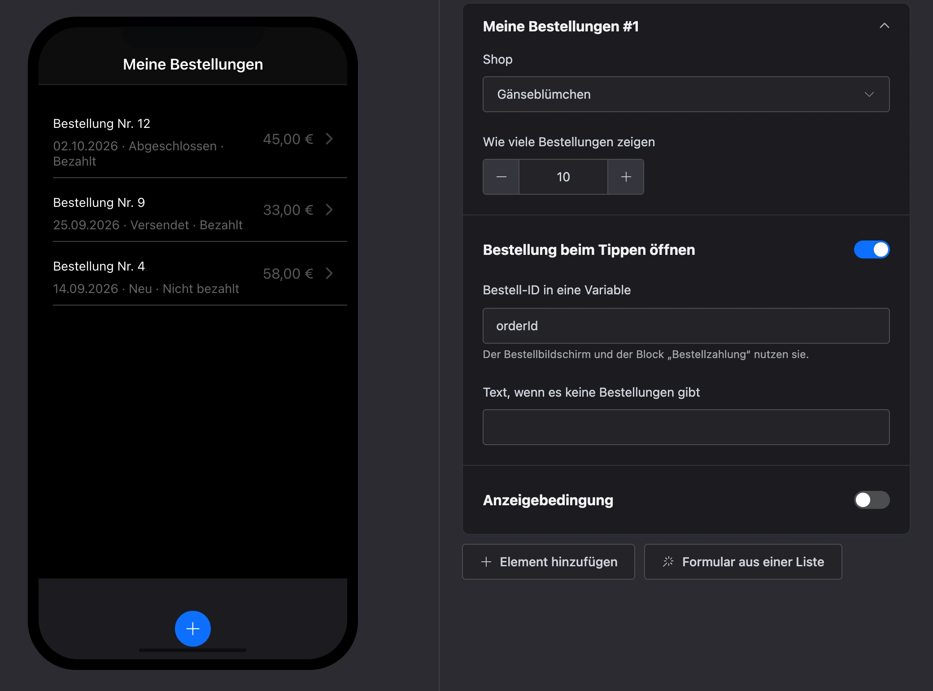Decrease the number of orders shown

[x=501, y=177]
